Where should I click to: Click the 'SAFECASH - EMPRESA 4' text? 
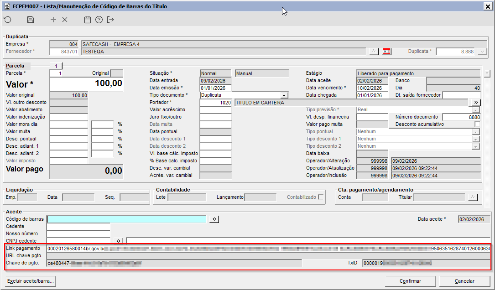click(111, 44)
